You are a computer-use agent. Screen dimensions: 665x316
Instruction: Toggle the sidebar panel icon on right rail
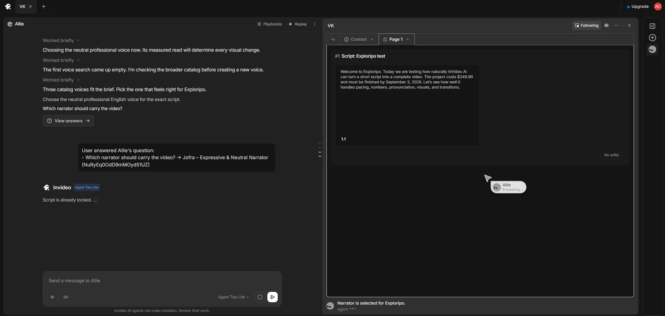click(x=653, y=26)
